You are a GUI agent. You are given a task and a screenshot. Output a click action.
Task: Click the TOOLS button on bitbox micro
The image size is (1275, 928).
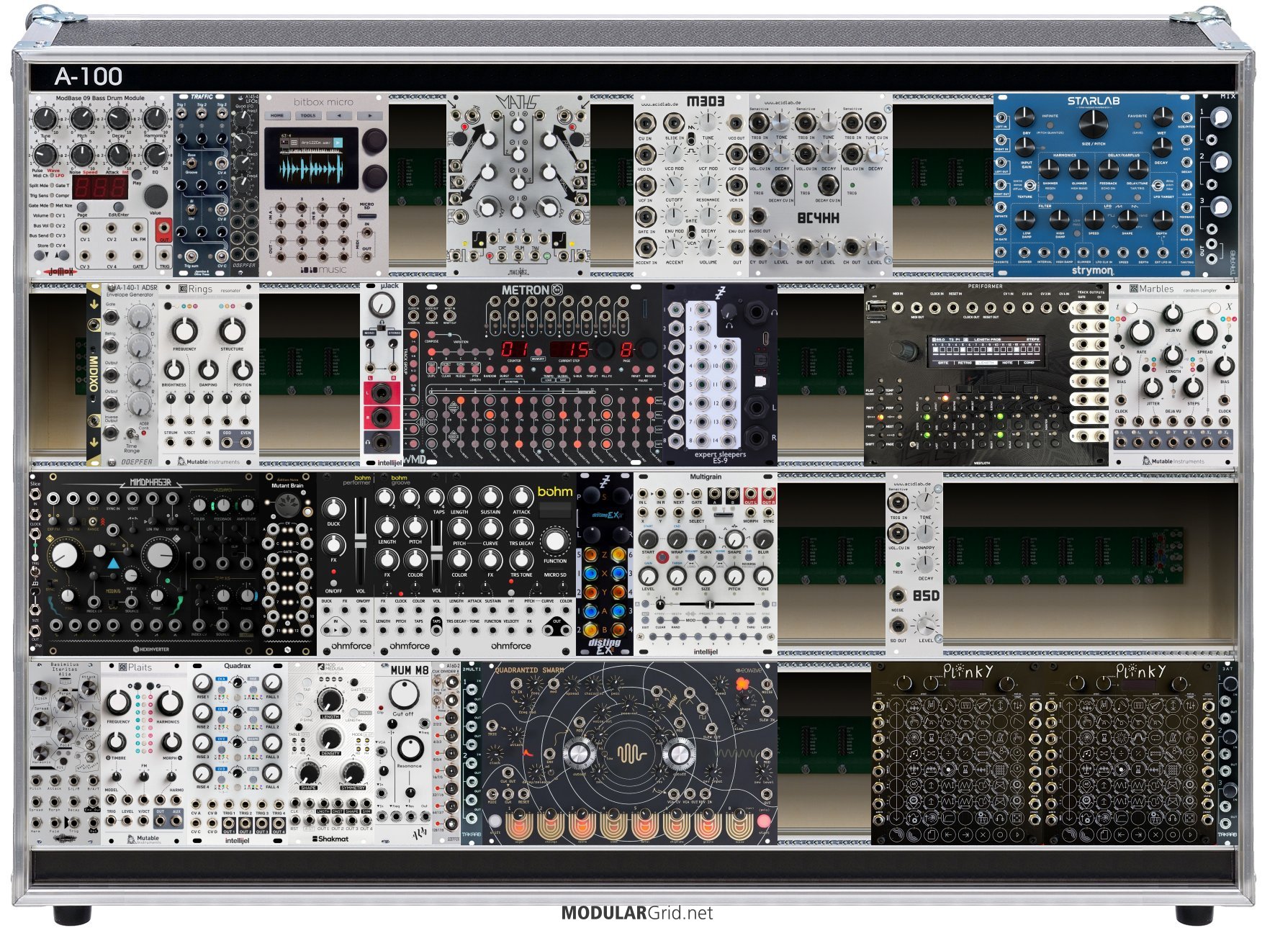pyautogui.click(x=308, y=115)
